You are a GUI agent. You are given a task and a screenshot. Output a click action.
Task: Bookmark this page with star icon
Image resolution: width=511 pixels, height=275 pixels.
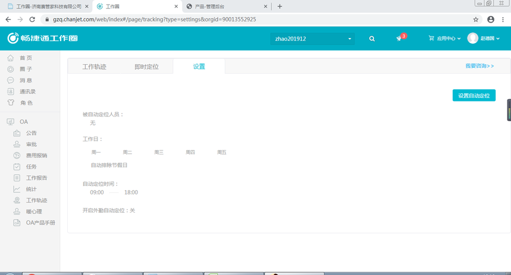coord(476,20)
